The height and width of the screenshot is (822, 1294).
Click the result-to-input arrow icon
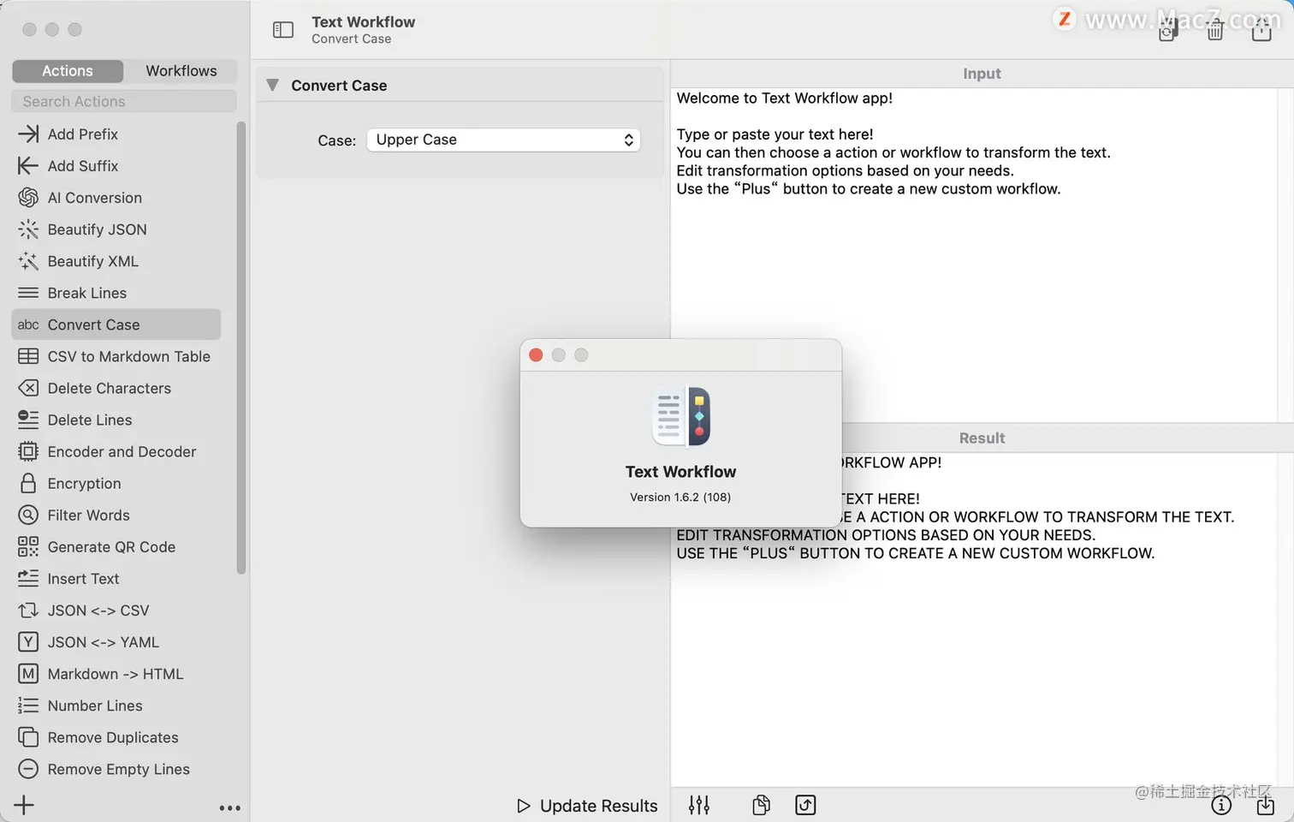tap(805, 805)
